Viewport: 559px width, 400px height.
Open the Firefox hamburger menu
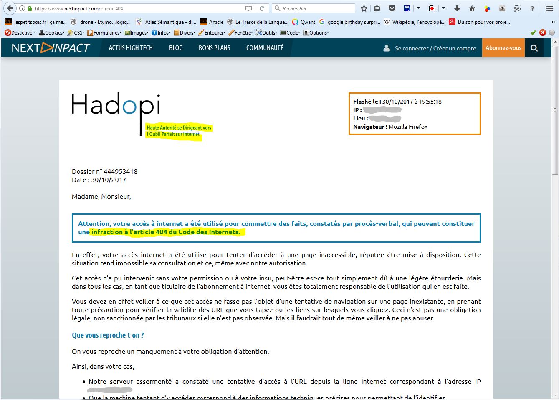549,8
